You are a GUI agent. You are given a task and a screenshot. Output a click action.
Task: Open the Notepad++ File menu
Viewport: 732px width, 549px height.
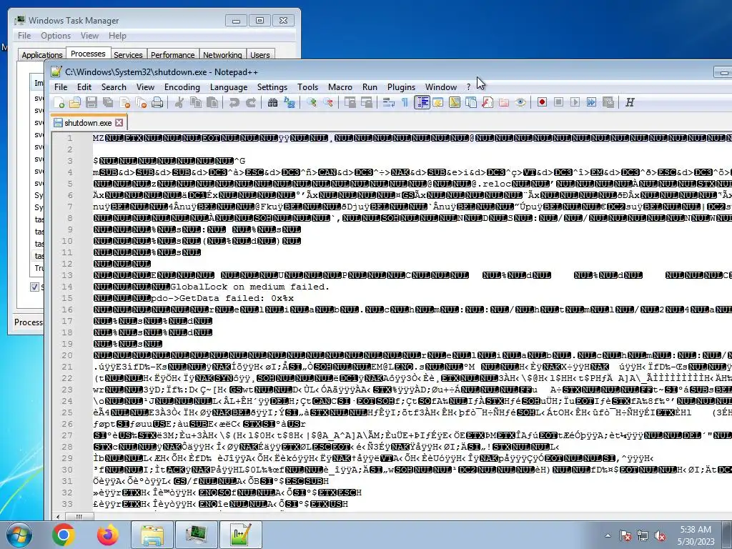pos(61,86)
